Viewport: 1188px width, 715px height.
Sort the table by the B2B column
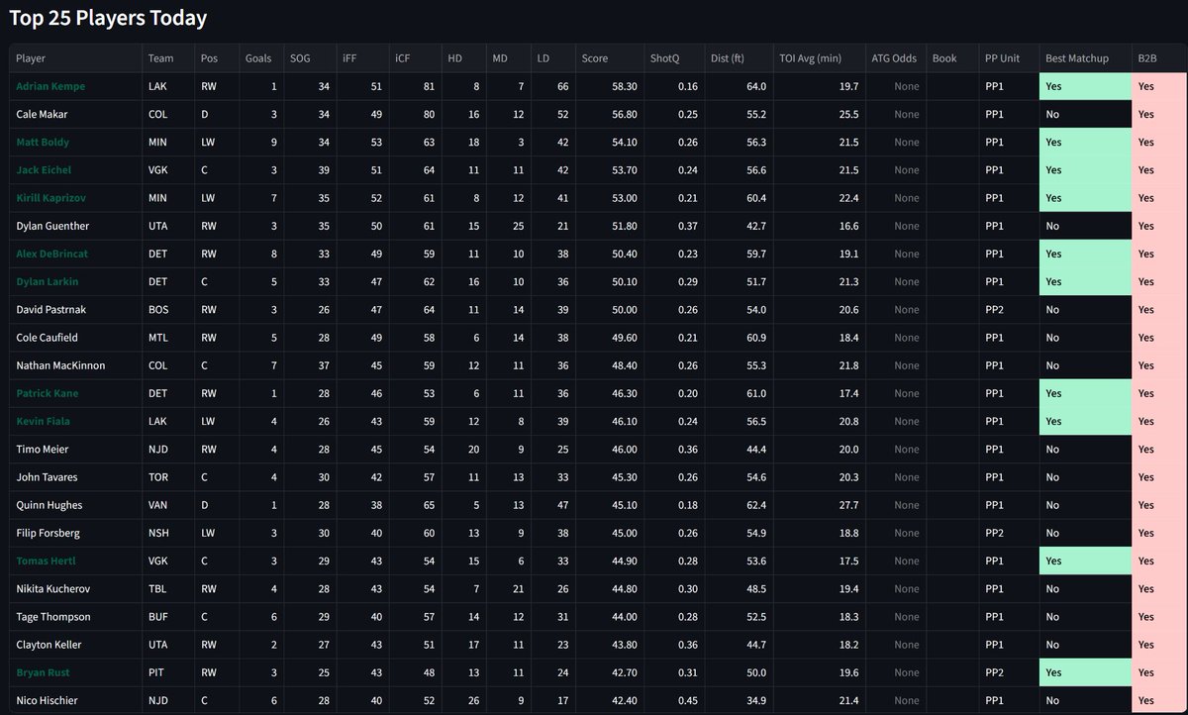click(1145, 57)
